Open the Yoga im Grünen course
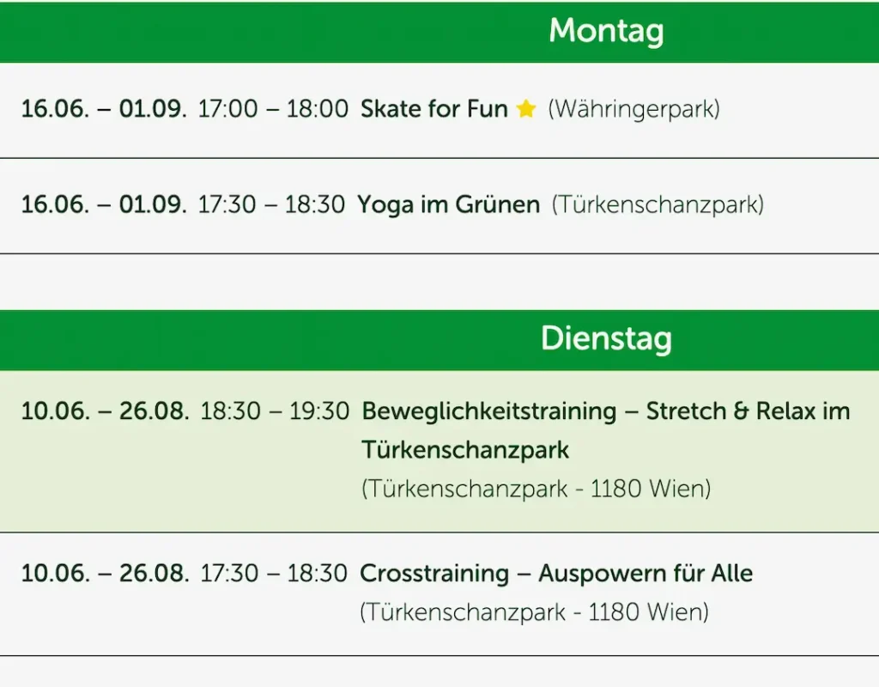 448,204
